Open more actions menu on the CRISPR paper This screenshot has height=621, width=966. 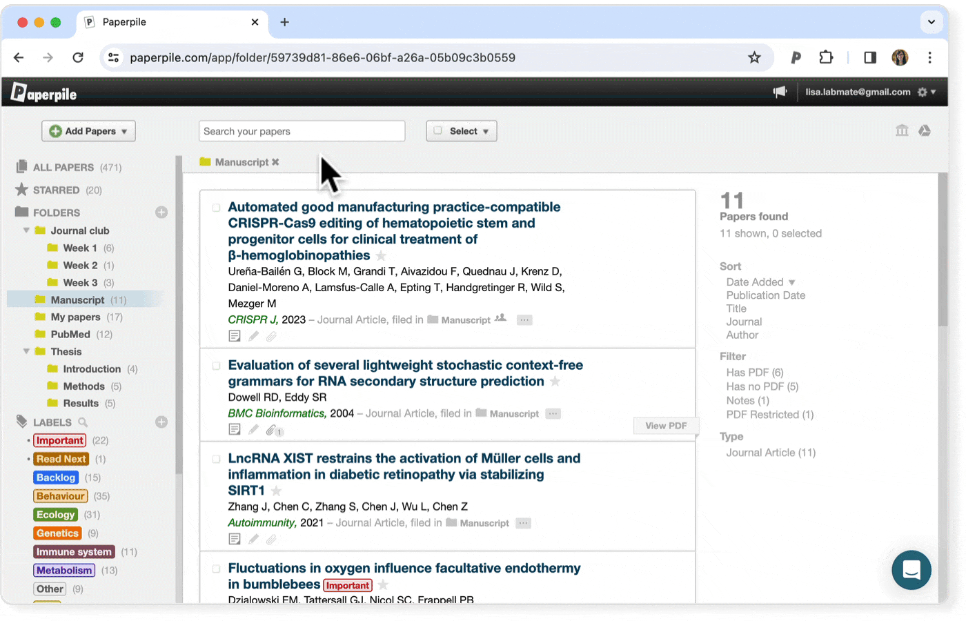coord(524,319)
